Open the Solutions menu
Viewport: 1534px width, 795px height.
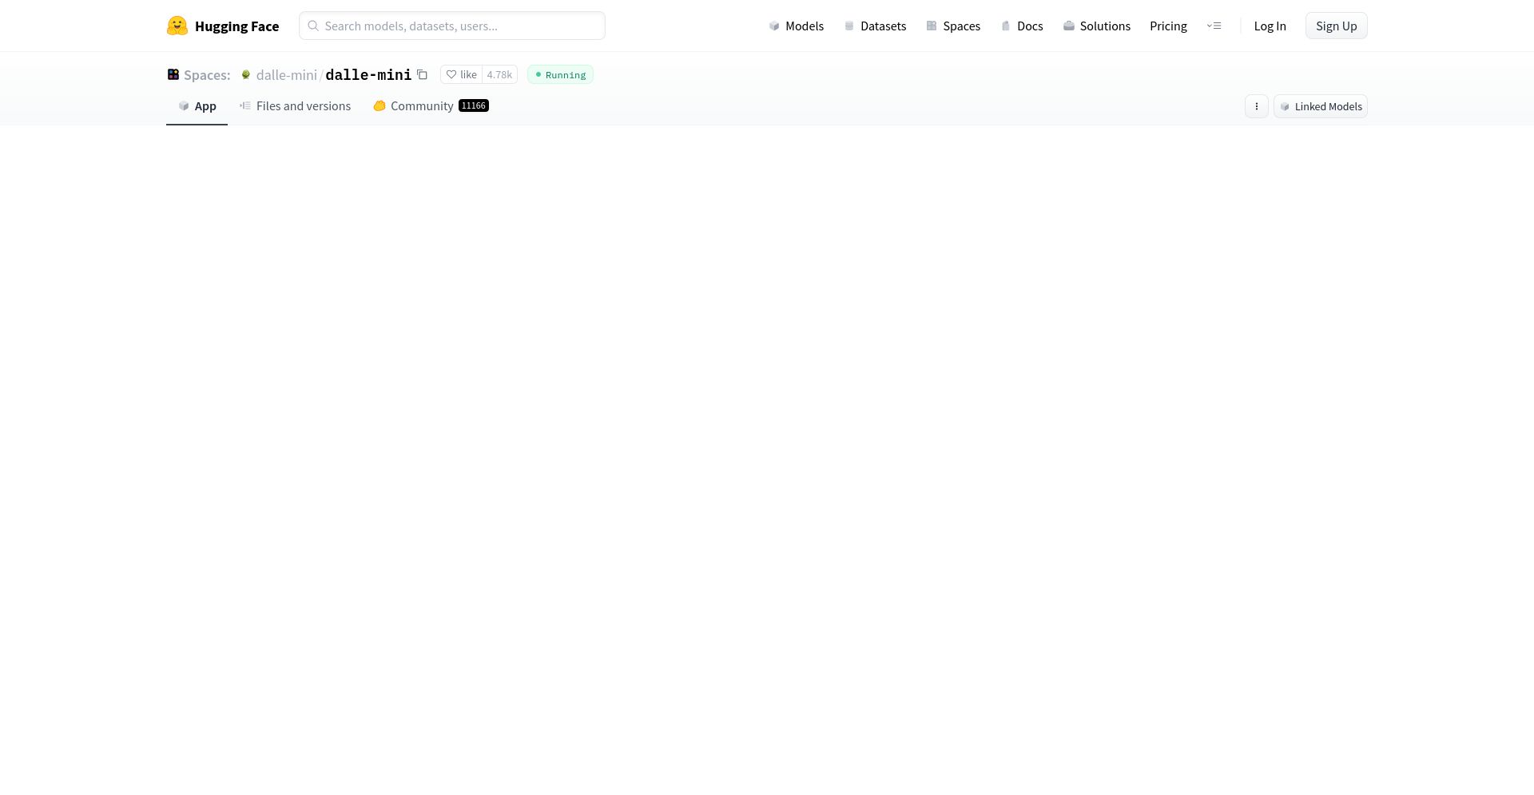coord(1097,26)
